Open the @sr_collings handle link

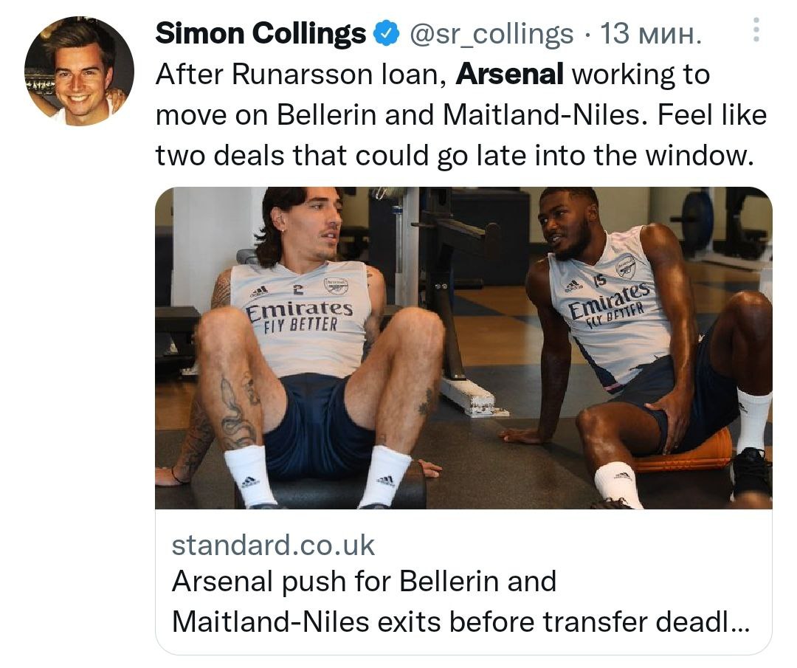(491, 33)
